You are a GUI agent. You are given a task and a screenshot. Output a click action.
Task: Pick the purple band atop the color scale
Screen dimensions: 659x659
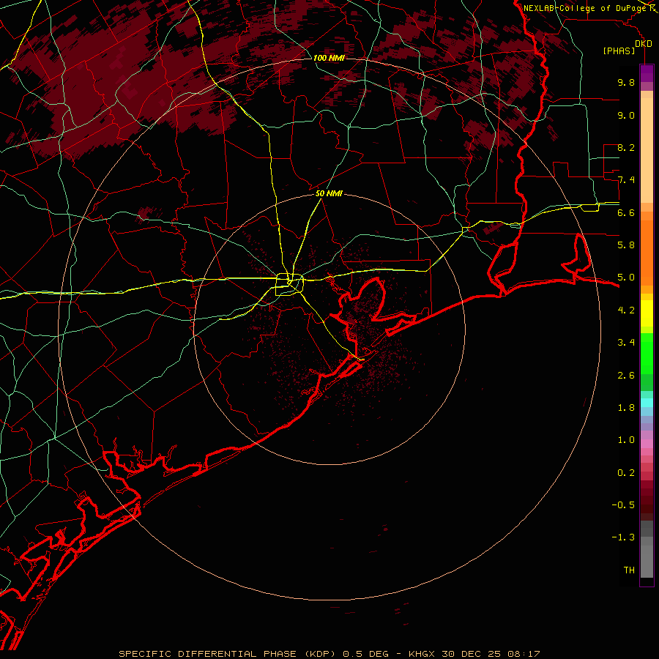tap(647, 73)
